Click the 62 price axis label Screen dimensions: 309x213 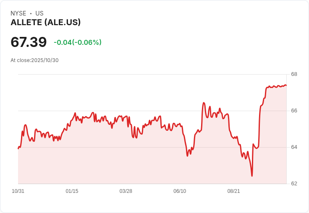pos(294,184)
